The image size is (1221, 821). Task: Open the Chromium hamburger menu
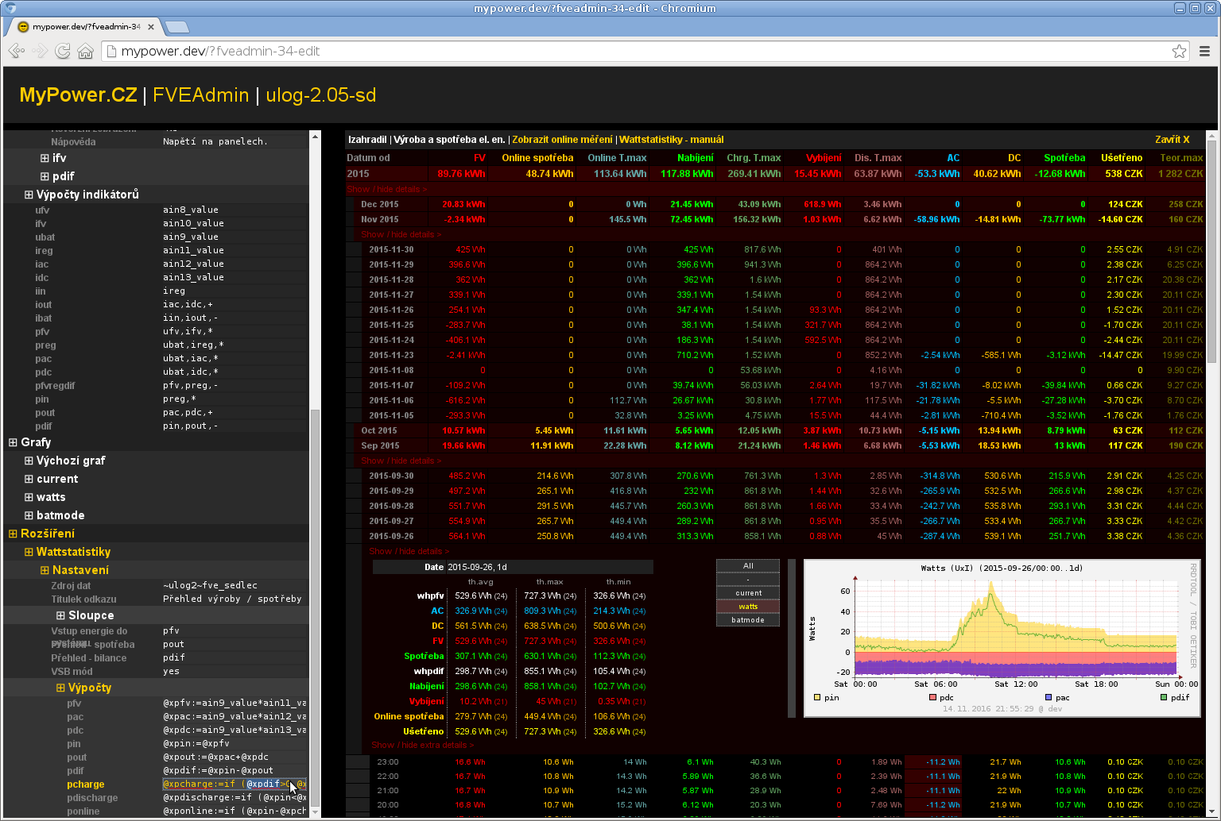1204,52
